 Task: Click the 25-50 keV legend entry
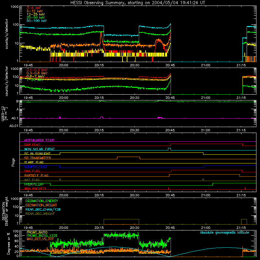point(36,18)
